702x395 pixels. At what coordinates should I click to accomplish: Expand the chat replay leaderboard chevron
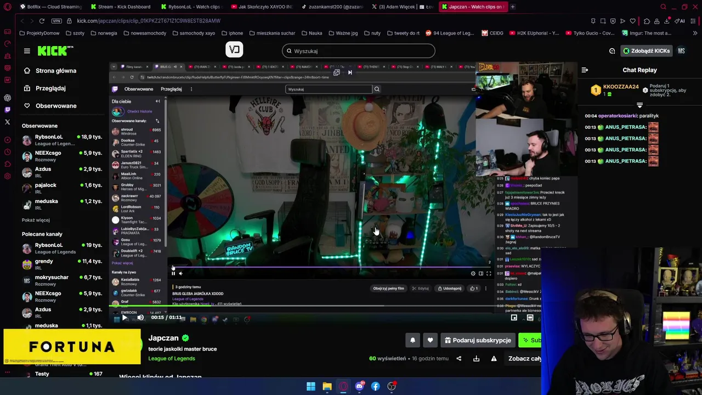tap(639, 105)
